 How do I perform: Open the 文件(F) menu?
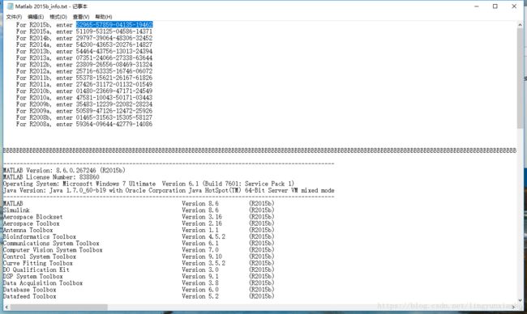point(14,17)
